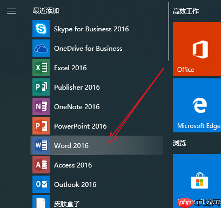Click the 皮肤盒子 file icon
This screenshot has width=221, height=208.
pyautogui.click(x=41, y=202)
